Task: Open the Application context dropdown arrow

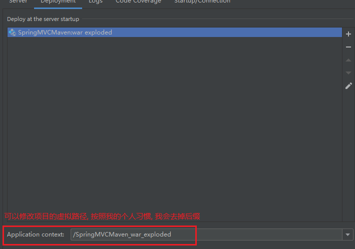Action: click(347, 234)
